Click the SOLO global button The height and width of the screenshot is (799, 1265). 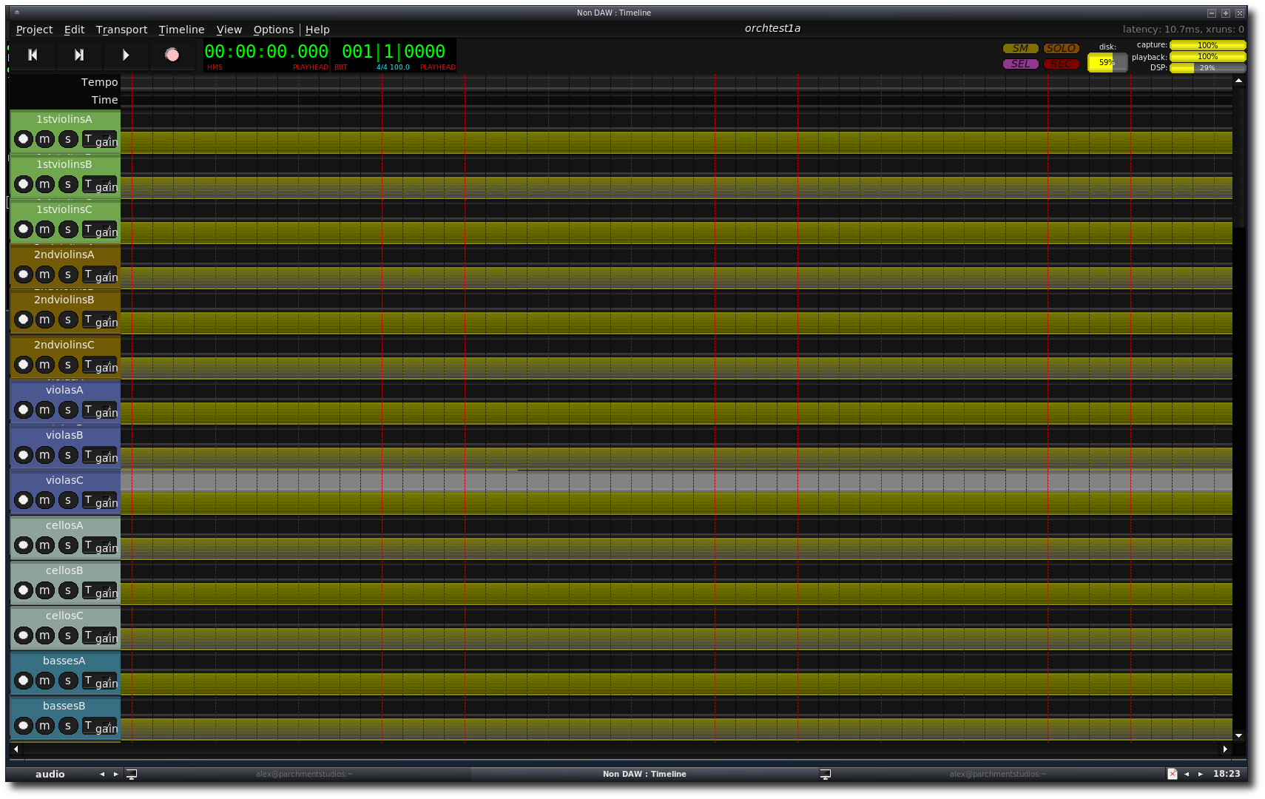pos(1061,48)
